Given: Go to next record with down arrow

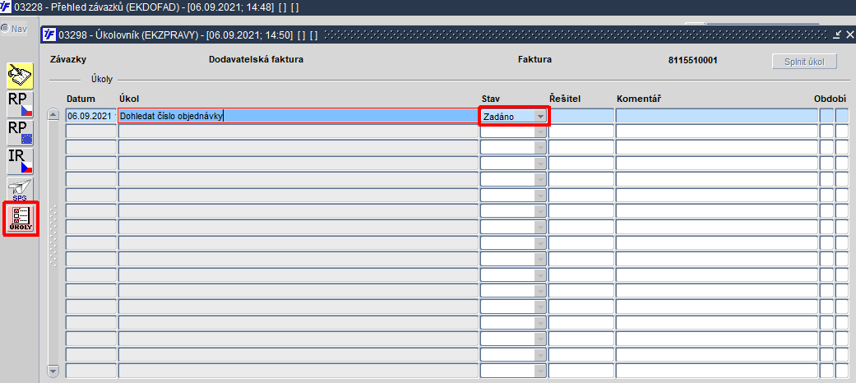Looking at the screenshot, I should 53,371.
